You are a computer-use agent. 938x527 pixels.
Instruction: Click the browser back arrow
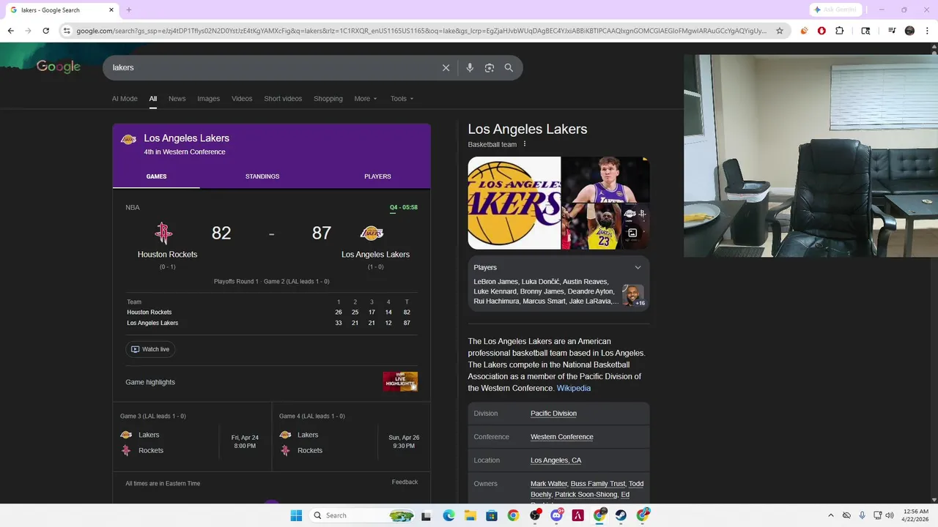10,31
